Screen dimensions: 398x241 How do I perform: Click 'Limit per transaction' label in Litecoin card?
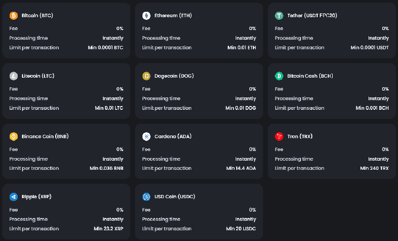click(x=34, y=108)
